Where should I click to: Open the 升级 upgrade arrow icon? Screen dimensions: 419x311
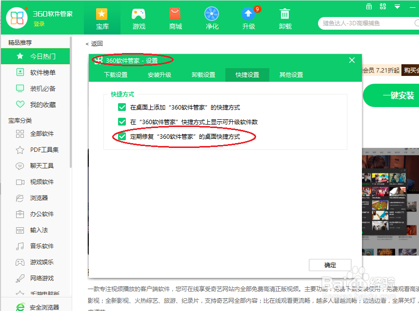248,18
